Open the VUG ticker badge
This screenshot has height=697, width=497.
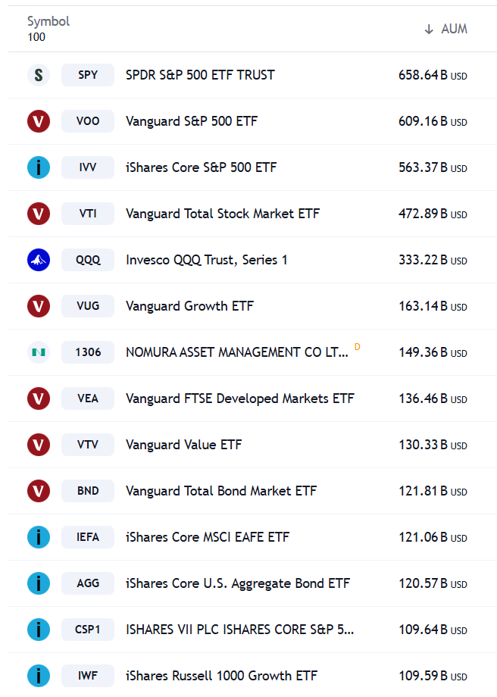(88, 306)
